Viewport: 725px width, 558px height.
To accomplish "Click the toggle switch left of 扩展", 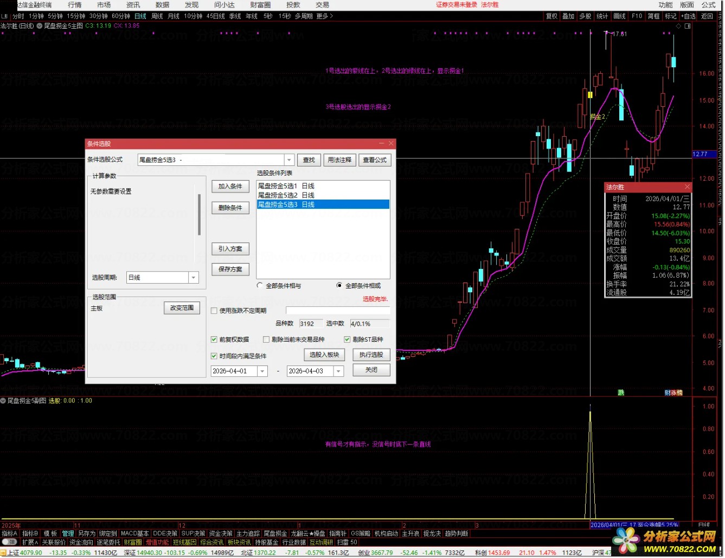I will 9,542.
